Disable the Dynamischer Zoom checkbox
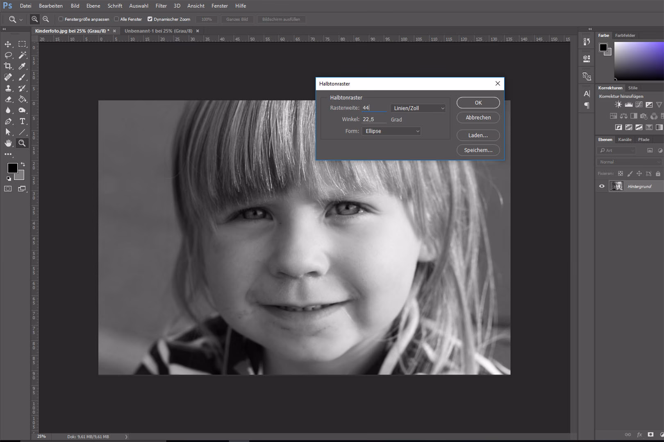The width and height of the screenshot is (664, 442). point(150,19)
